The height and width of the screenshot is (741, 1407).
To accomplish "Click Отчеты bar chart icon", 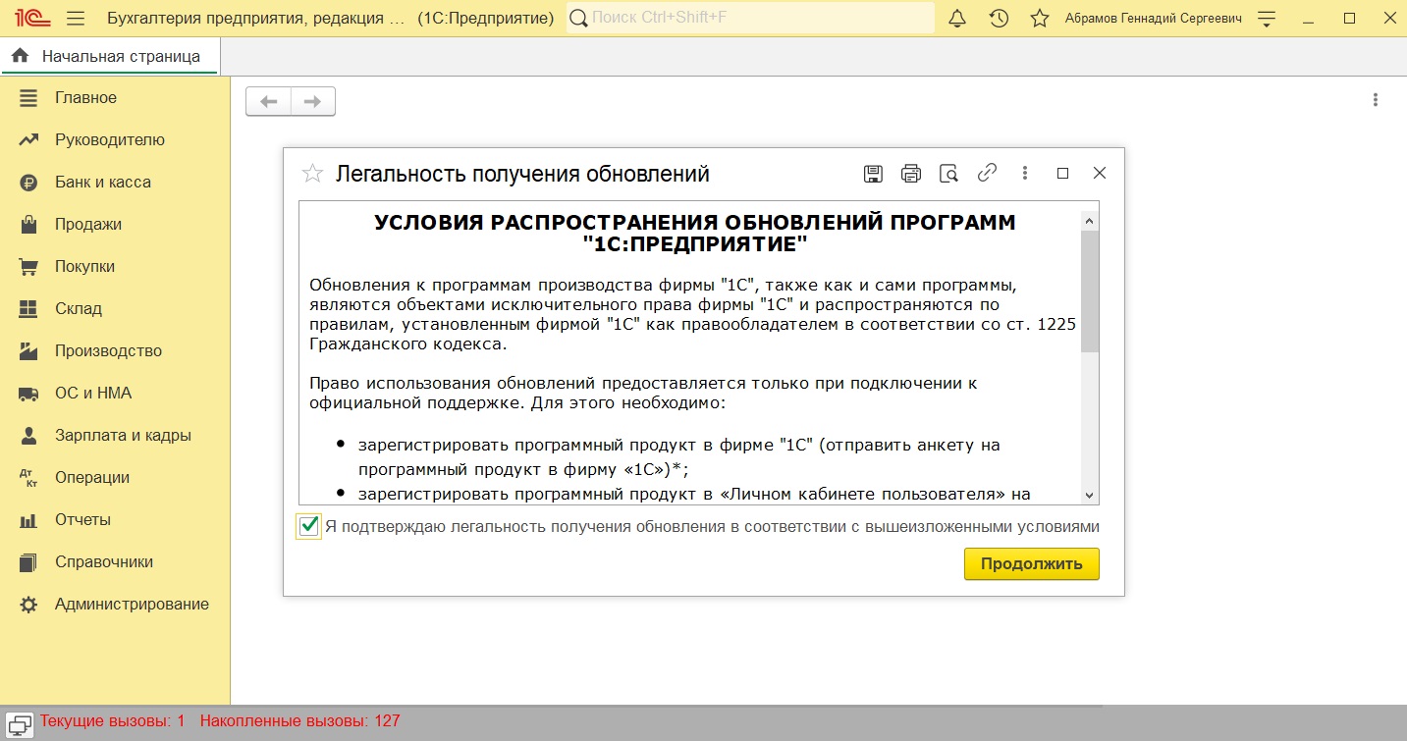I will click(28, 520).
